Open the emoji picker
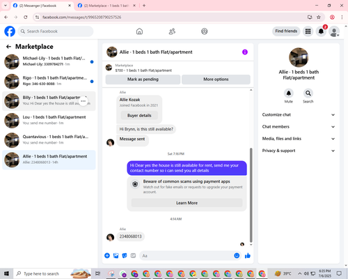 coord(237,256)
